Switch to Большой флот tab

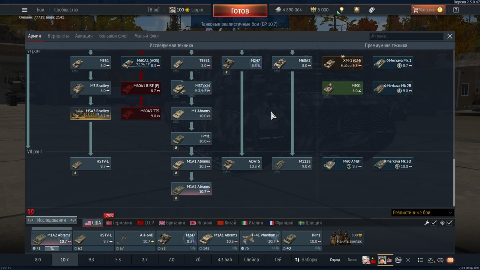pyautogui.click(x=114, y=36)
